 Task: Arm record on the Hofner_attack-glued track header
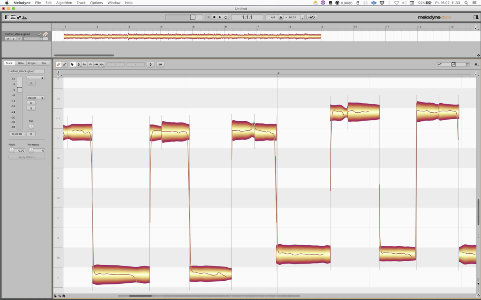coord(19,39)
